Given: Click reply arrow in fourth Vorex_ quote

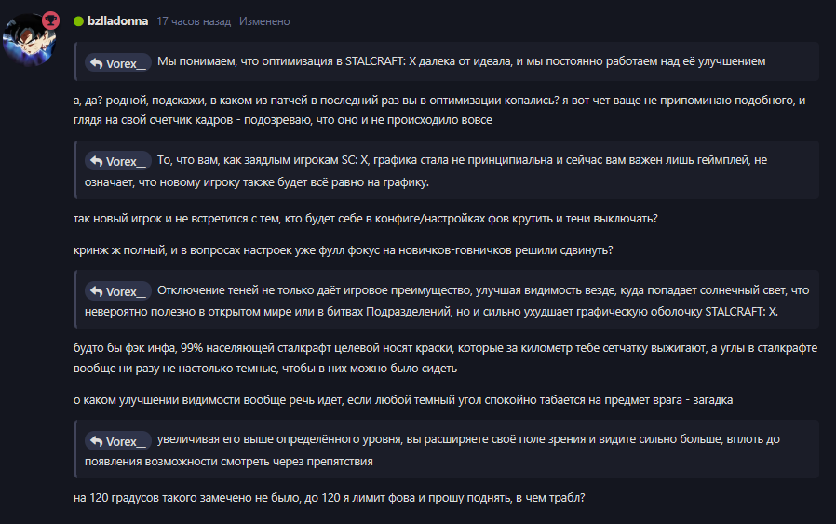Looking at the screenshot, I should (x=97, y=441).
